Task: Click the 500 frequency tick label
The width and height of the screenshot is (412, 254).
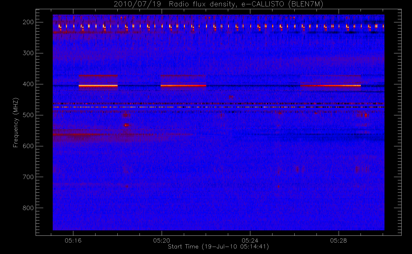Action: 28,115
